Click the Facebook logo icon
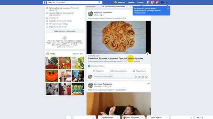 (44, 2)
